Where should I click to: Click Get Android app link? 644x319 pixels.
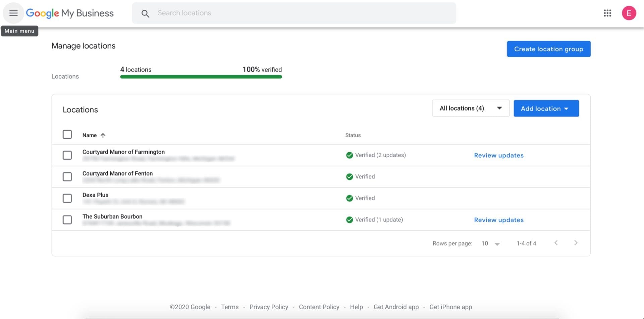pyautogui.click(x=396, y=307)
